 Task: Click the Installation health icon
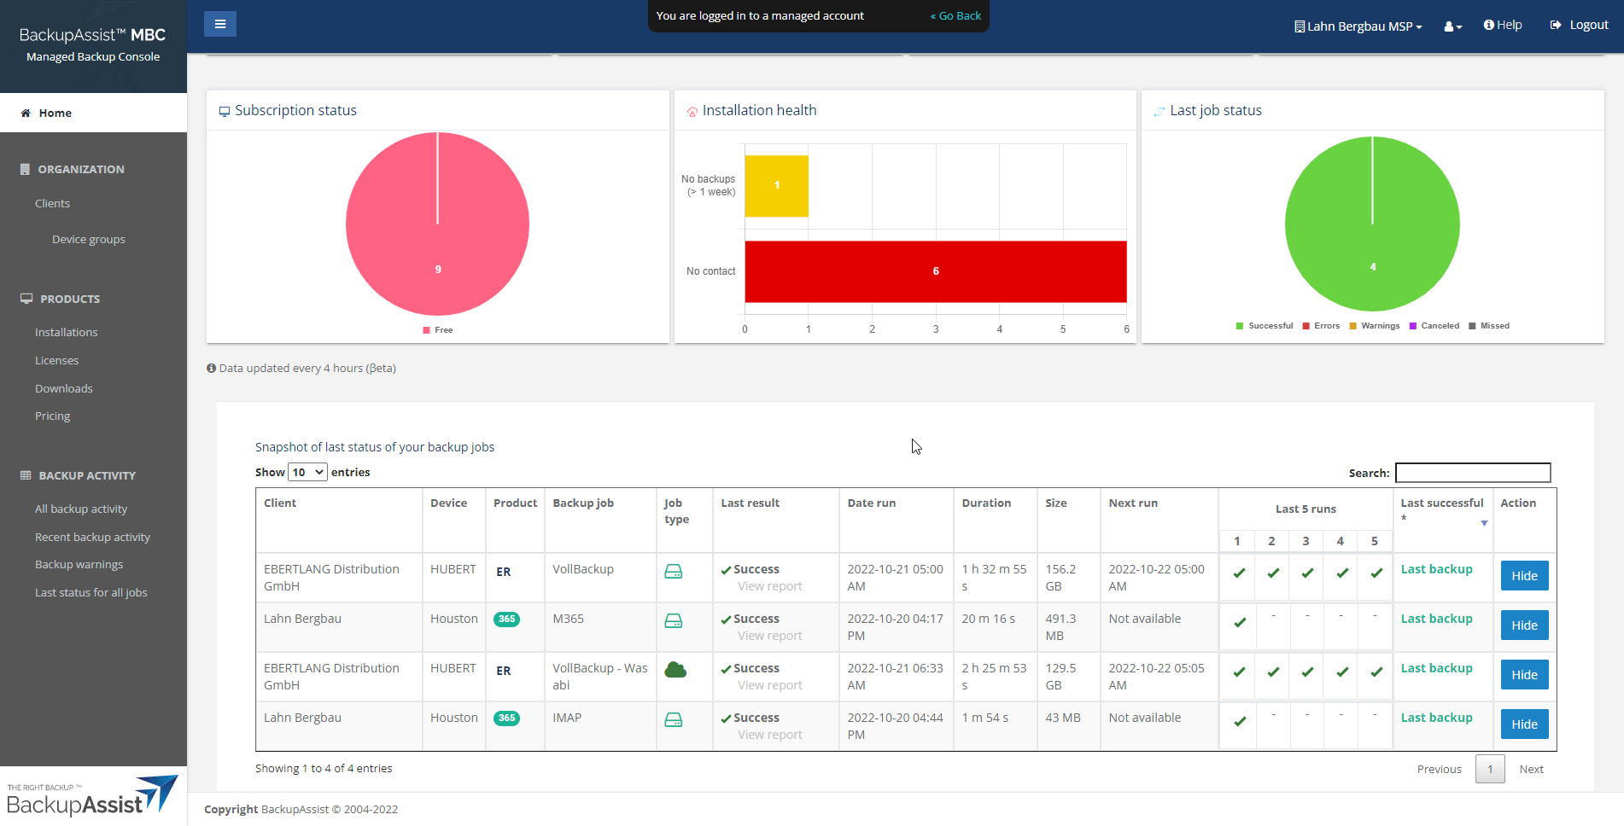click(x=692, y=112)
